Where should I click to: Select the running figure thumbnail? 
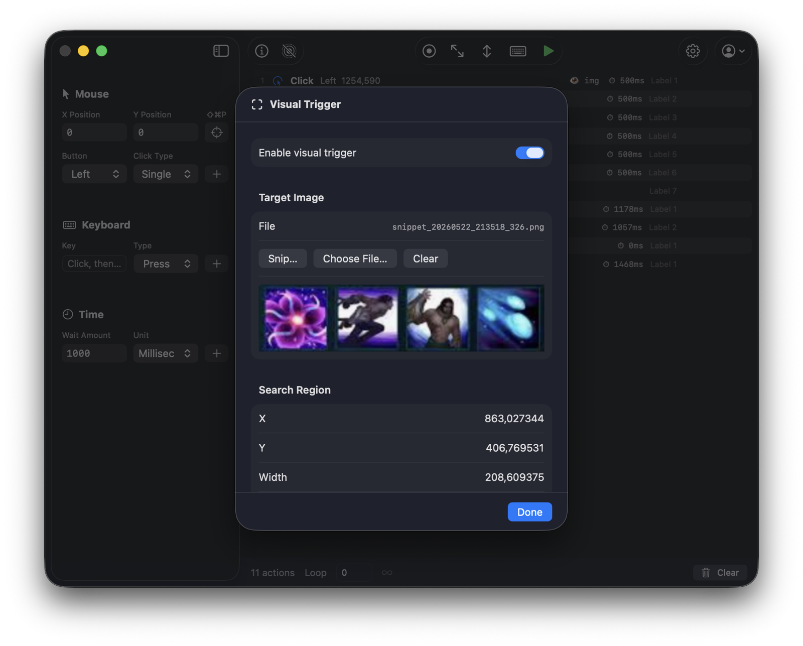[x=367, y=318]
